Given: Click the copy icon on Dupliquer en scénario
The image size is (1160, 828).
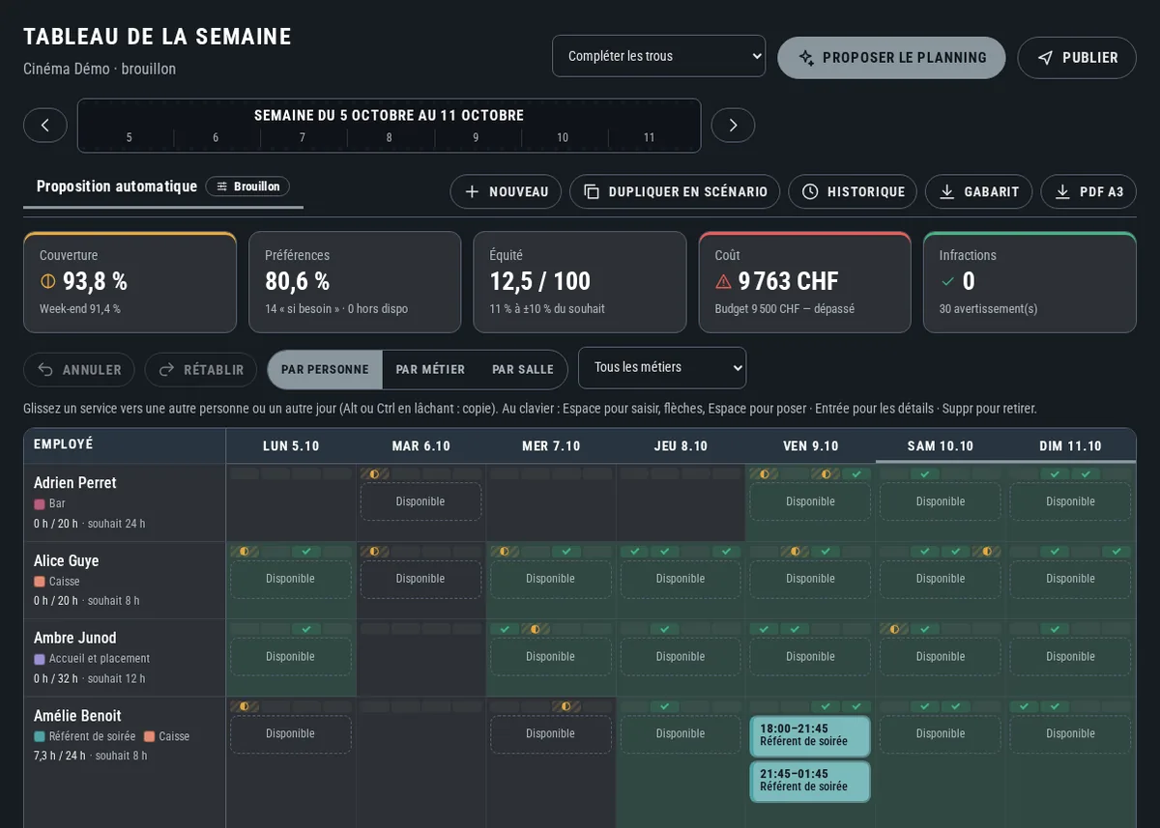Looking at the screenshot, I should coord(592,191).
